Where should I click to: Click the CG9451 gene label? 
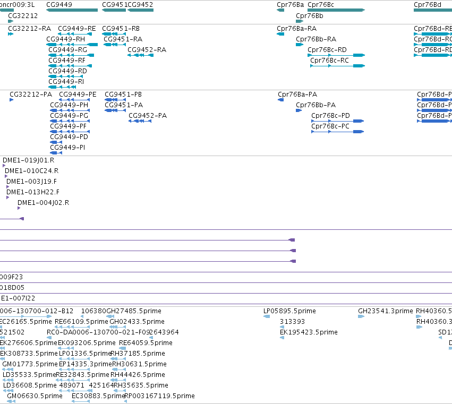click(115, 5)
